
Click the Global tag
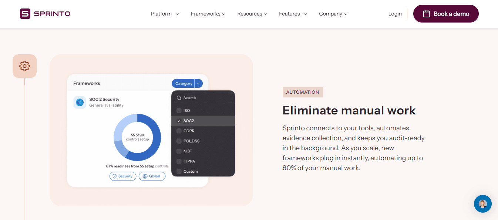point(152,176)
